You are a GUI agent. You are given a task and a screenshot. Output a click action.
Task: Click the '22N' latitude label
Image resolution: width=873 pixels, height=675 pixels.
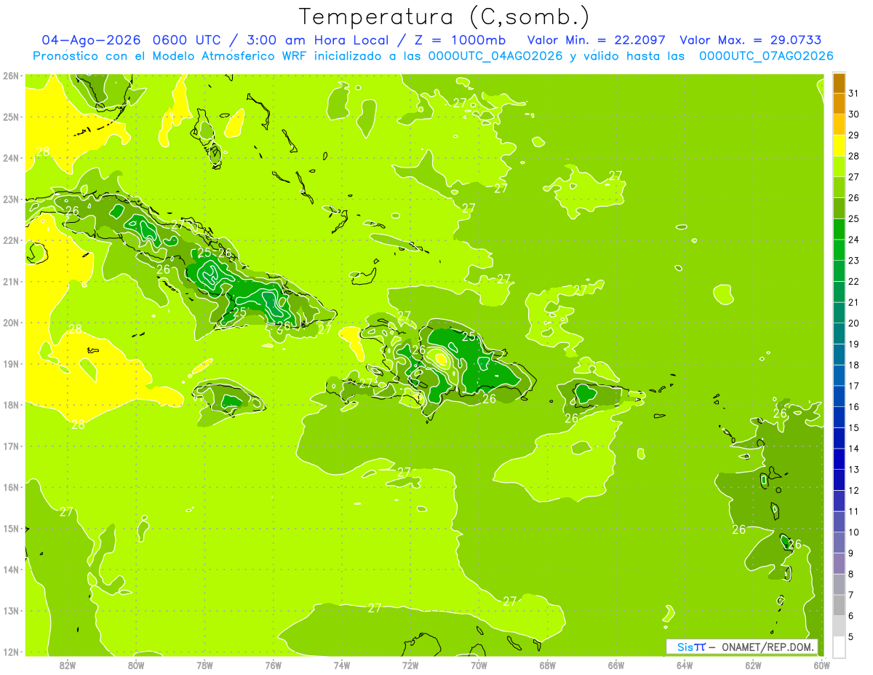pyautogui.click(x=12, y=240)
